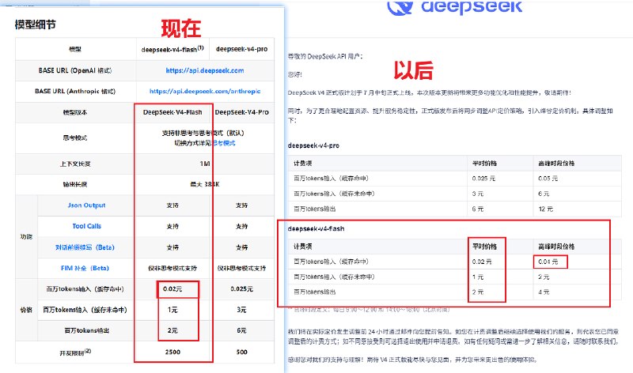Open the Tool Calls feature link
633x373 pixels.
[x=86, y=226]
